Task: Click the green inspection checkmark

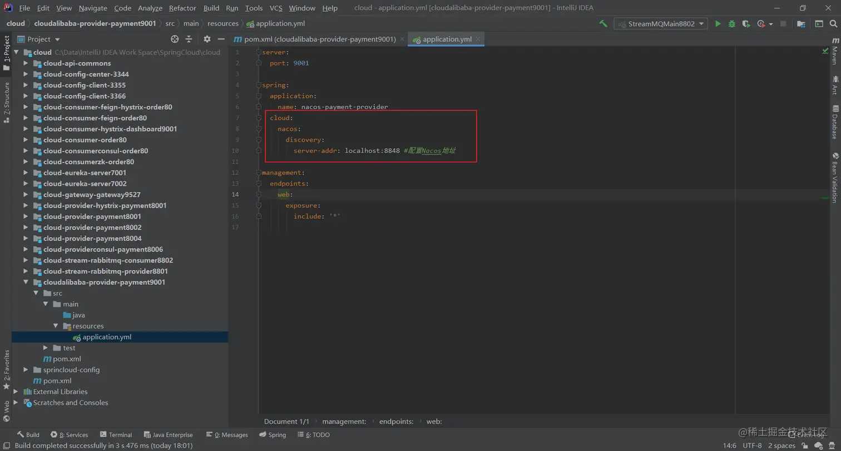Action: 825,52
